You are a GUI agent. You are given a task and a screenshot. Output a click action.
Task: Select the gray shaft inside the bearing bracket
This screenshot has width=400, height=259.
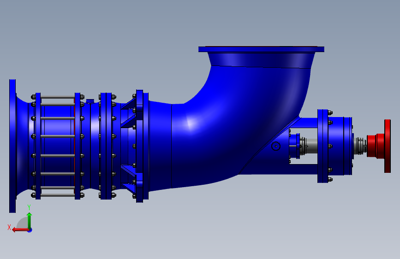click(311, 146)
